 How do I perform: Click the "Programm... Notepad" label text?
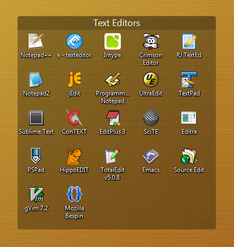(113, 97)
